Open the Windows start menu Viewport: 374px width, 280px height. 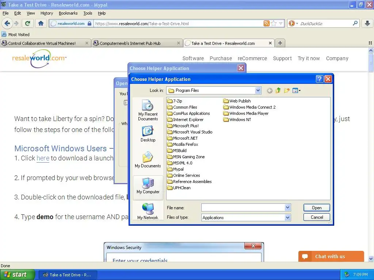point(17,275)
